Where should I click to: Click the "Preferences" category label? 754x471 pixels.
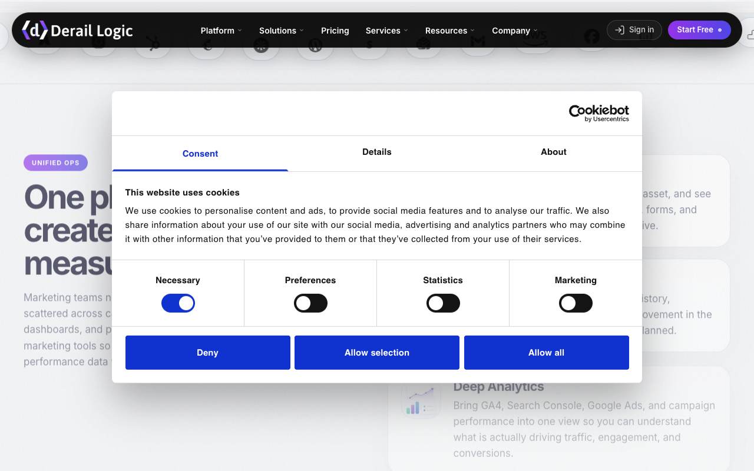[x=310, y=280]
